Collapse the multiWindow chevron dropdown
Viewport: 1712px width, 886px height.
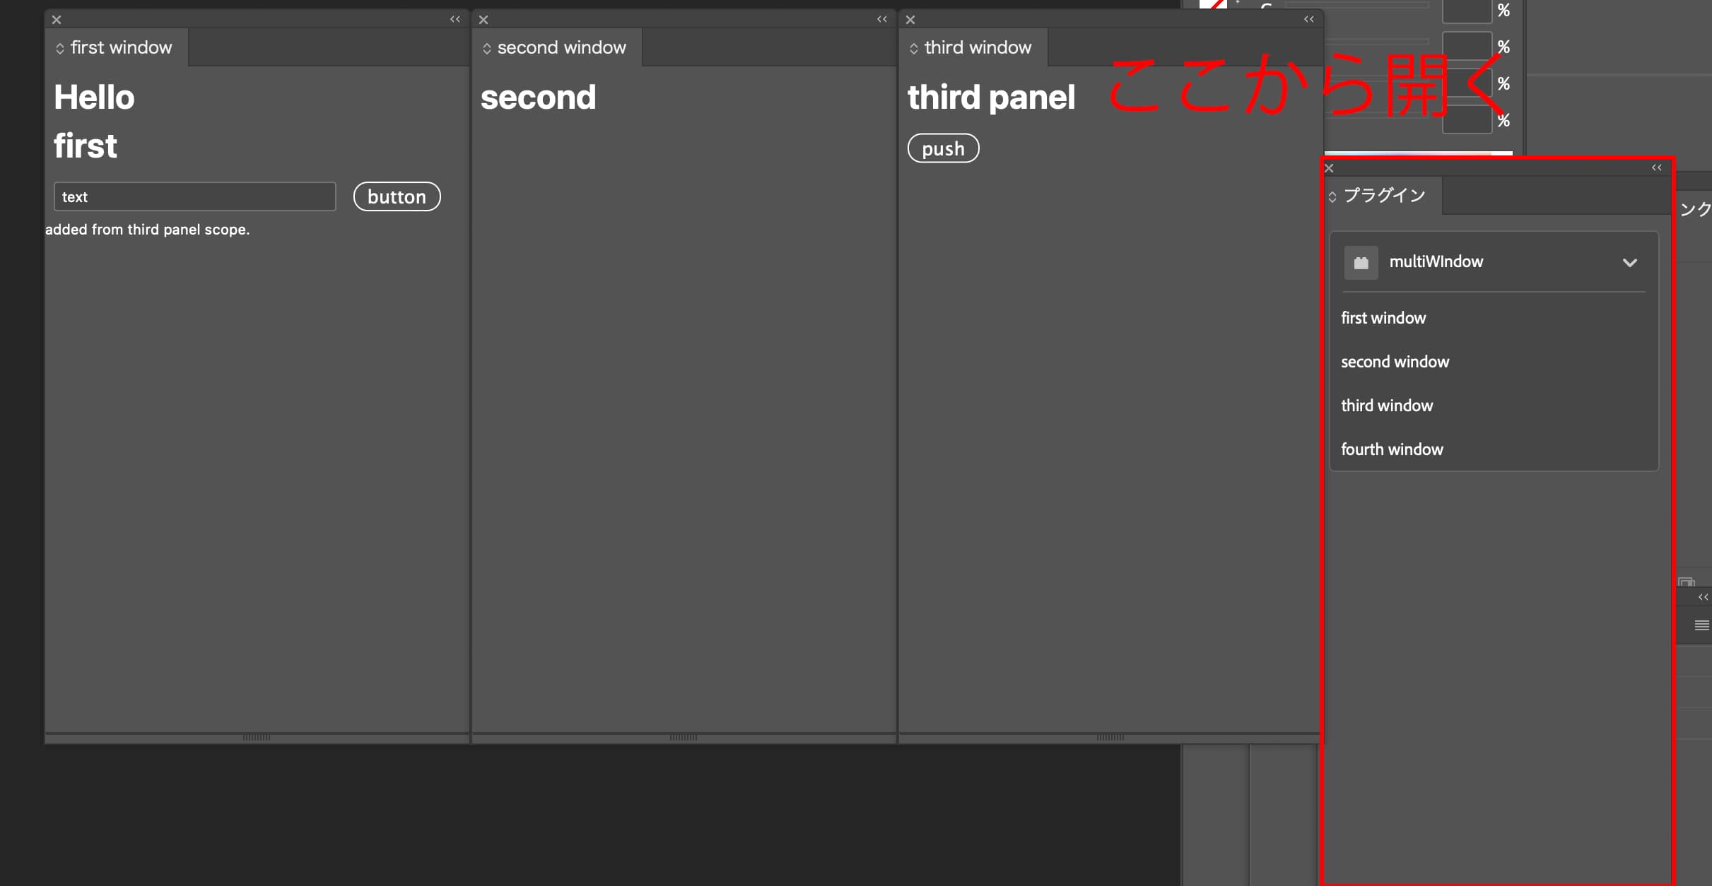[x=1630, y=263]
